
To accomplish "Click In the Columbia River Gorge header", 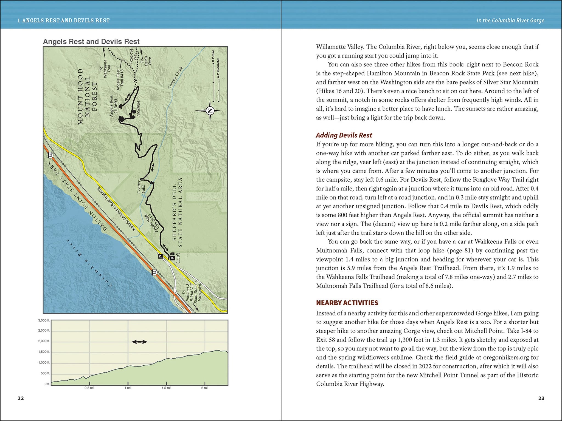I will tap(510, 21).
